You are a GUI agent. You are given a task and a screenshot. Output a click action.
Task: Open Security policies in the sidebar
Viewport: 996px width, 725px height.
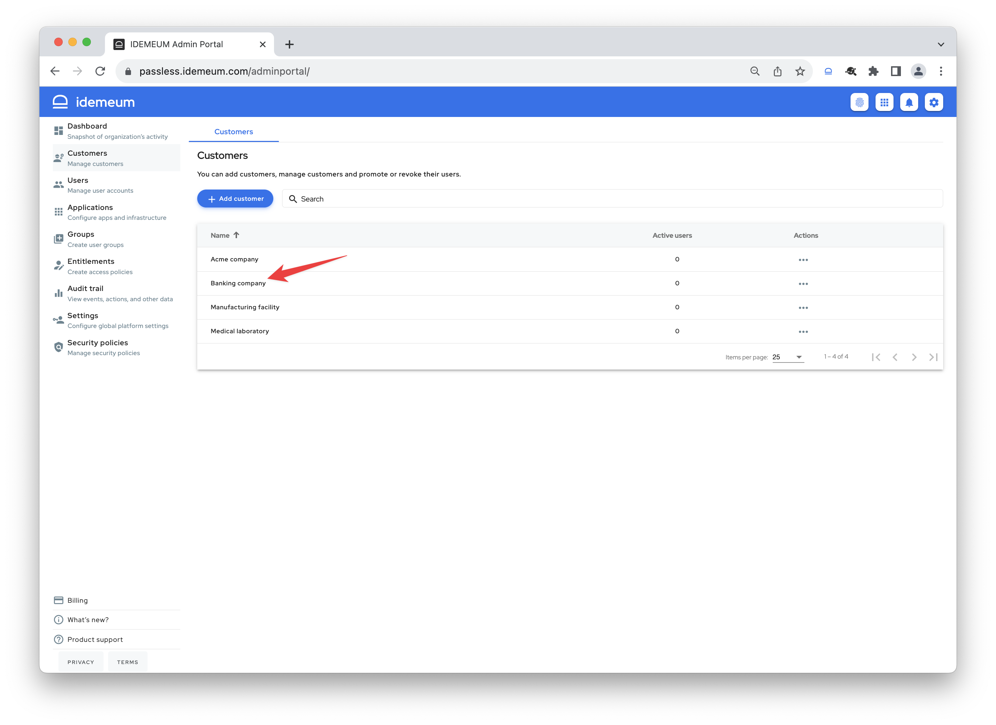tap(116, 348)
